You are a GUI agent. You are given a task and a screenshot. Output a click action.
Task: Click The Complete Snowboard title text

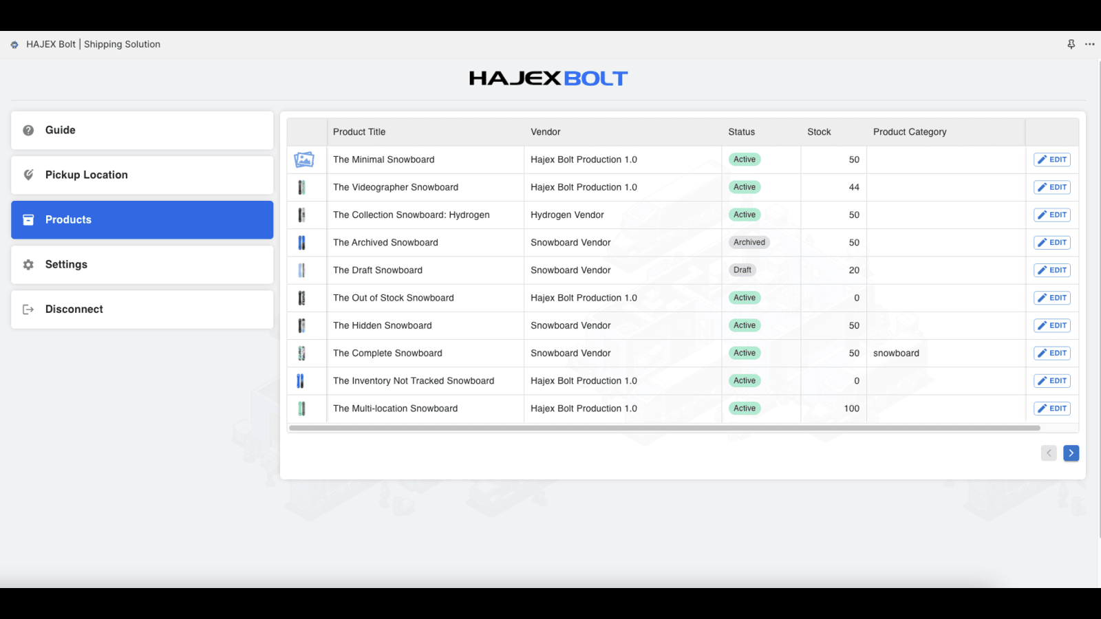(387, 353)
